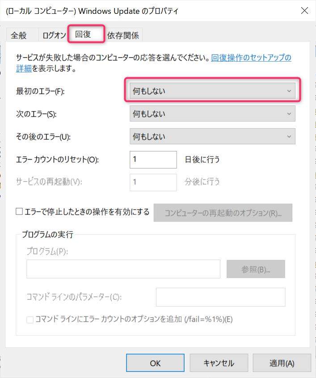
Task: Click the OK button
Action: pyautogui.click(x=155, y=363)
